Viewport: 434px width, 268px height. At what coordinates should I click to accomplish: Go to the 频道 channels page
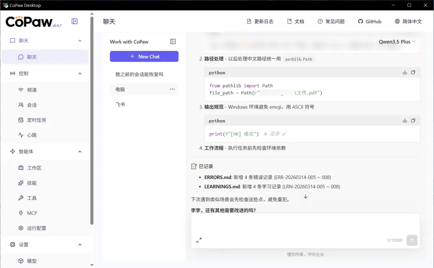pyautogui.click(x=45, y=90)
